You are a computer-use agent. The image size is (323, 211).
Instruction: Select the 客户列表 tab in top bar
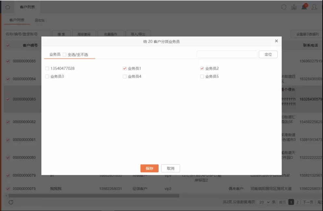pyautogui.click(x=27, y=7)
